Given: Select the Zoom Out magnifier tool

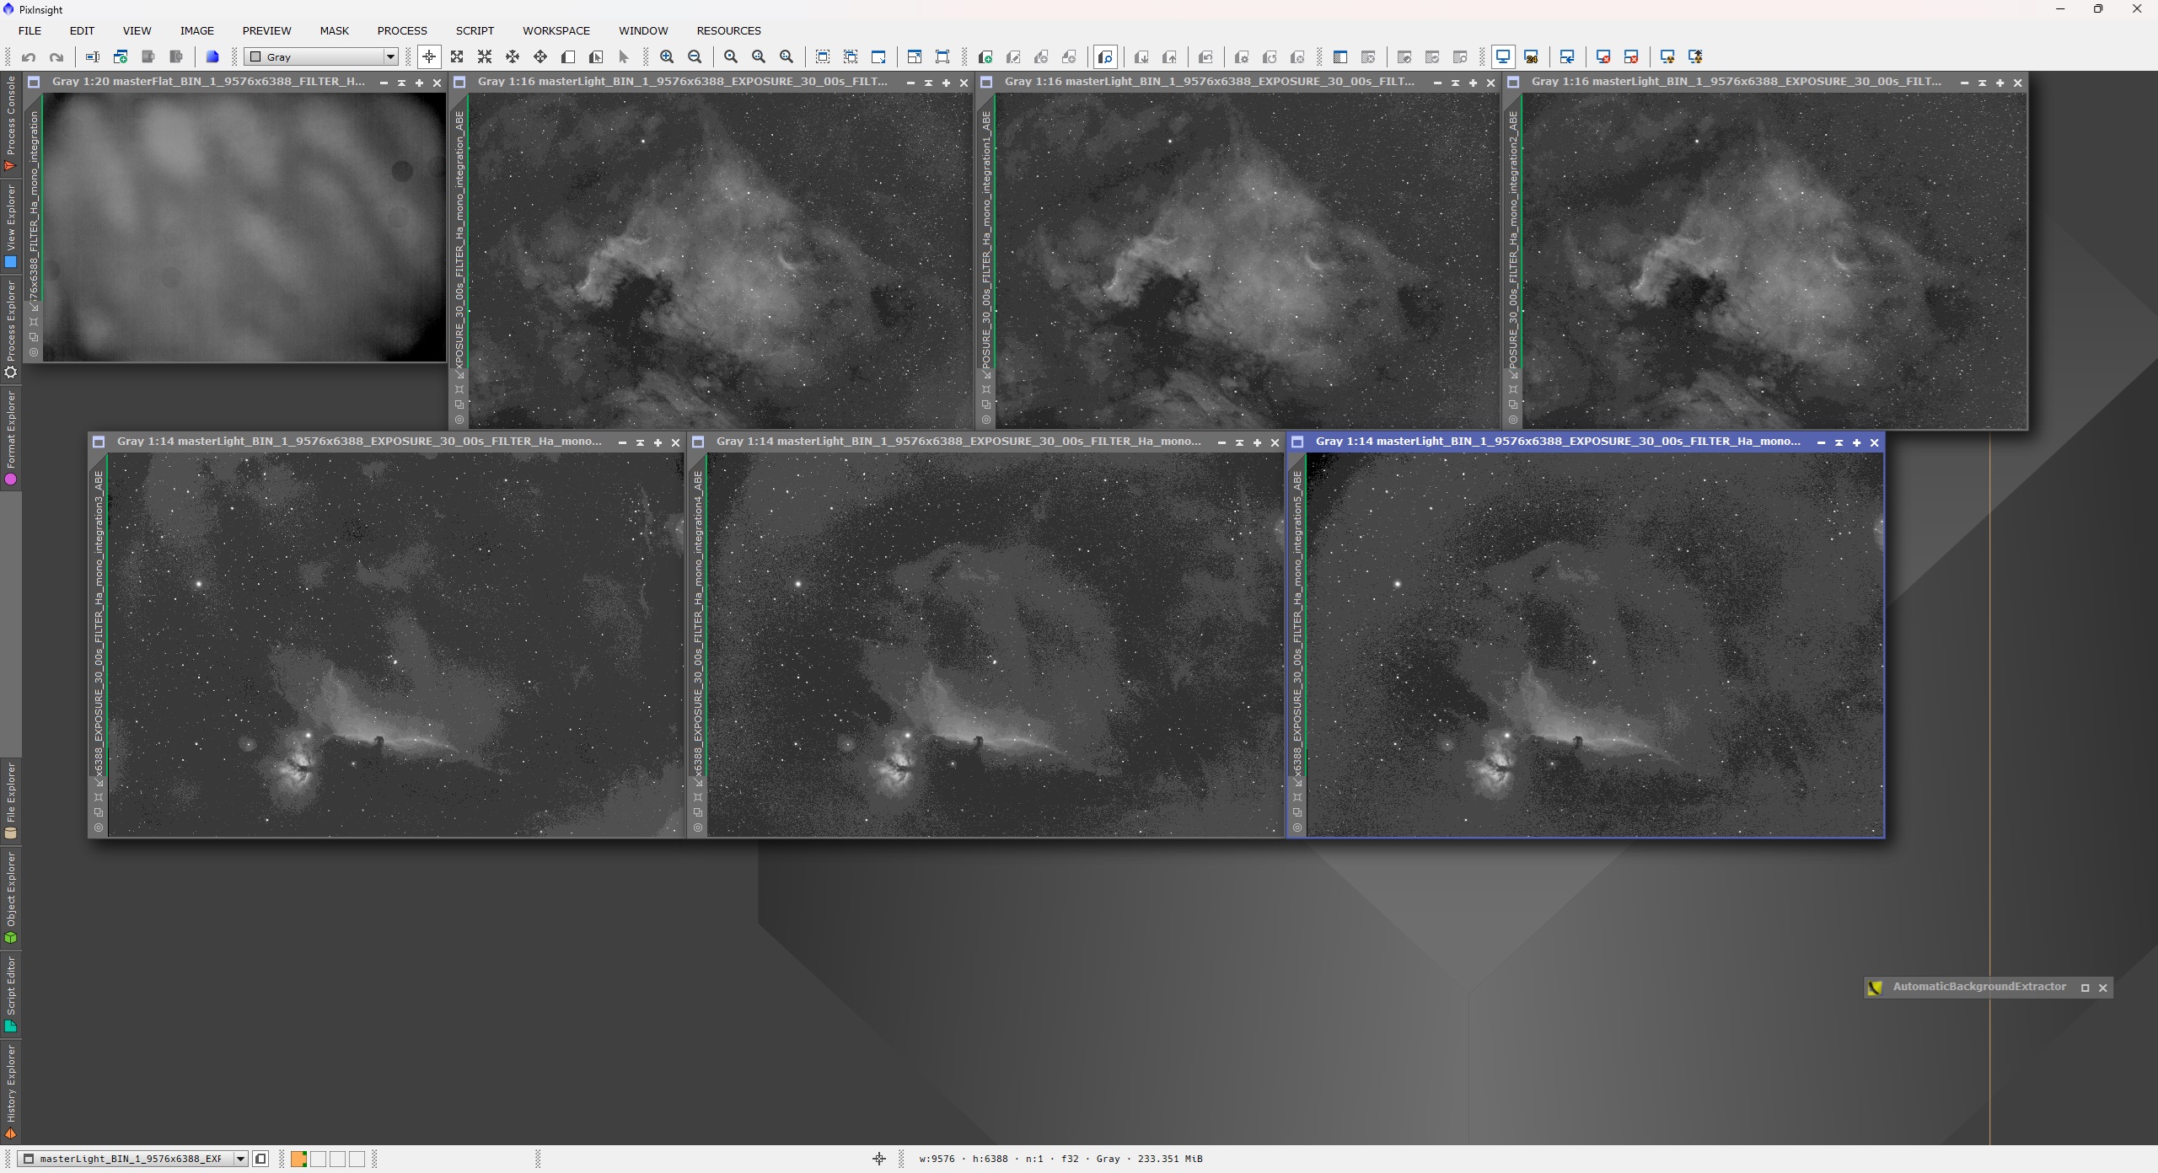Looking at the screenshot, I should [695, 57].
